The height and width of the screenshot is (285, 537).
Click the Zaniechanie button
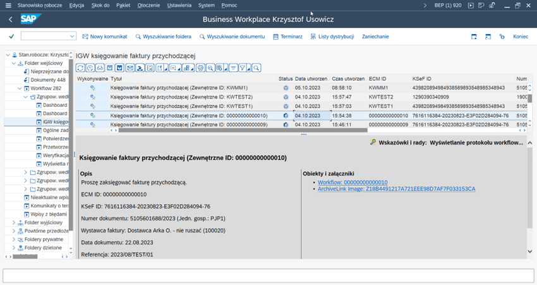375,37
